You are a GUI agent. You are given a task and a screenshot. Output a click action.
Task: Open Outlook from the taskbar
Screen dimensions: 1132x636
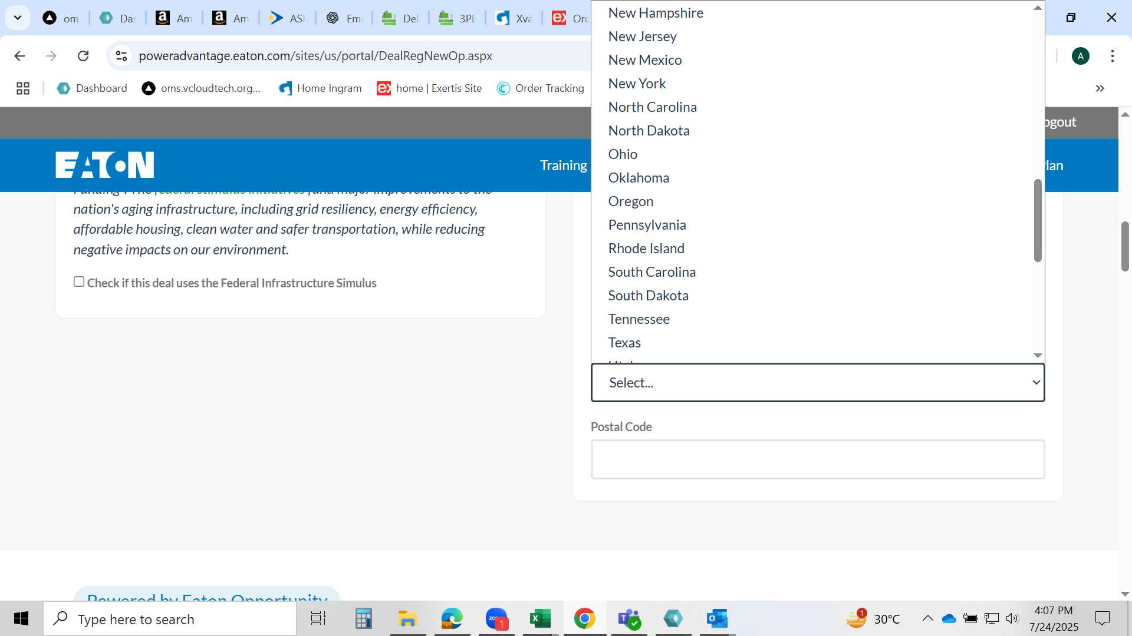pyautogui.click(x=718, y=619)
